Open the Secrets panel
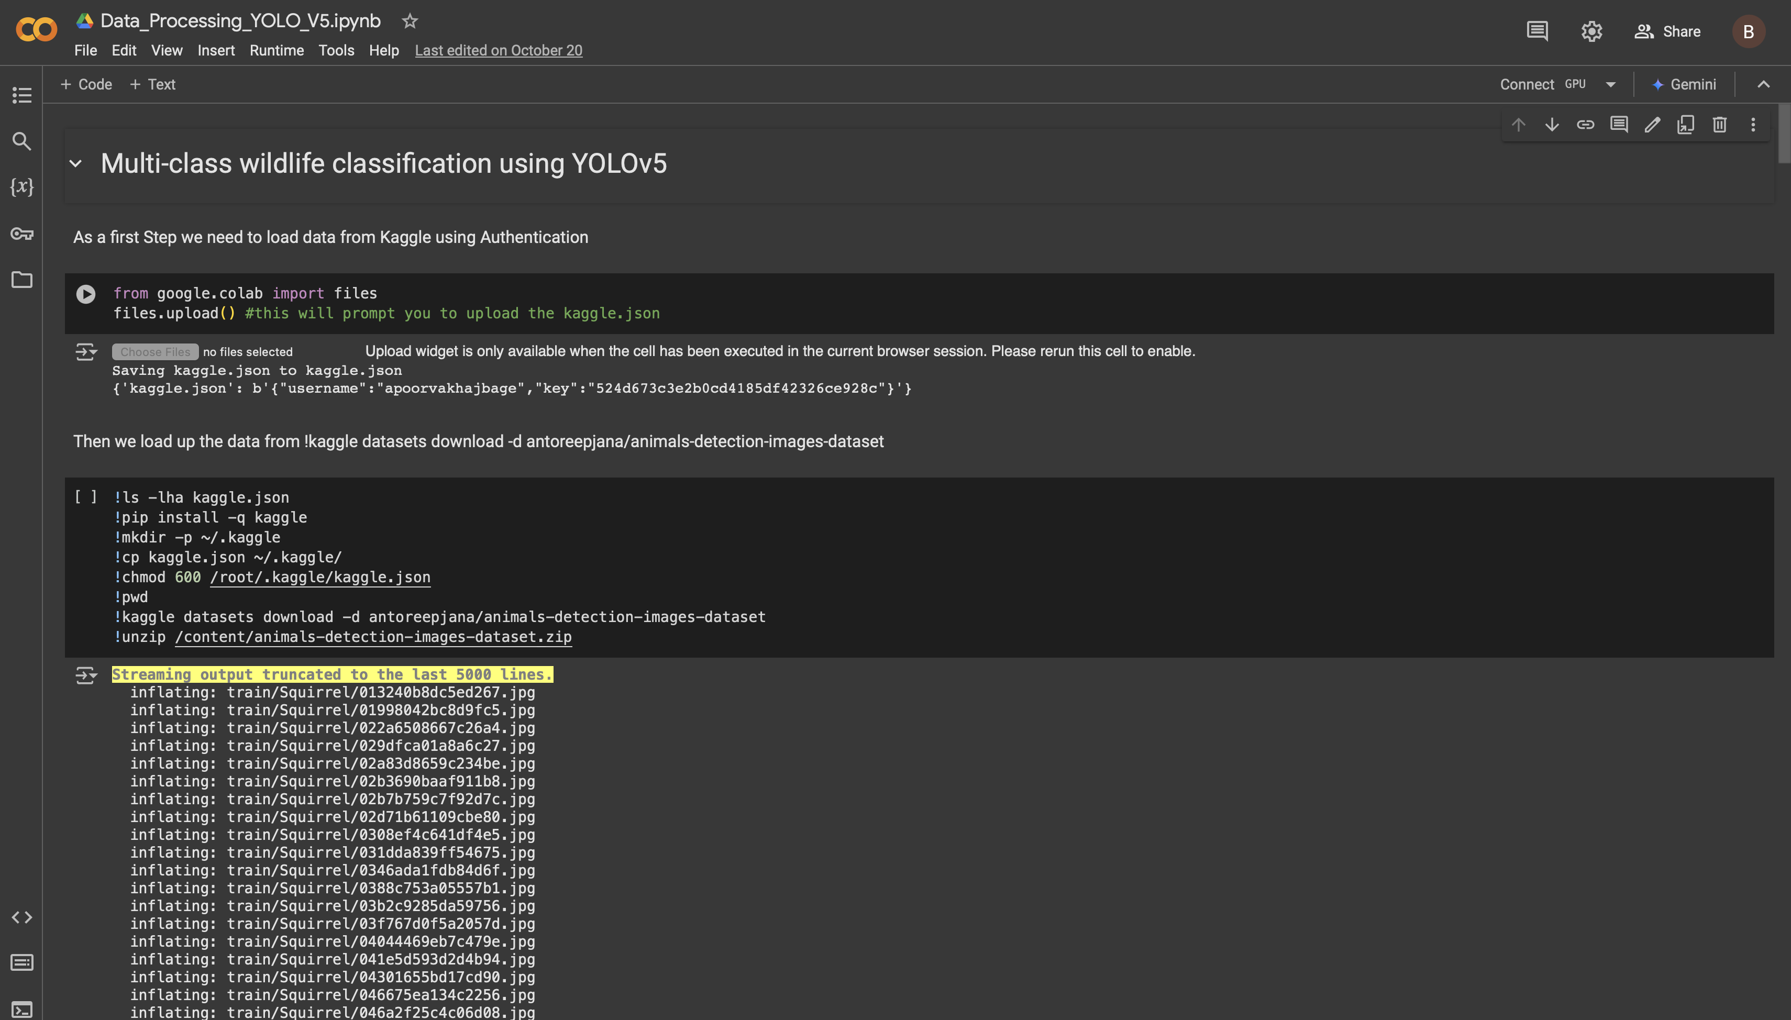 (x=21, y=234)
